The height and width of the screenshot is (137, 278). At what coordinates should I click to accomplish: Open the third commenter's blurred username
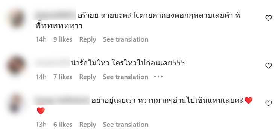pos(61,99)
